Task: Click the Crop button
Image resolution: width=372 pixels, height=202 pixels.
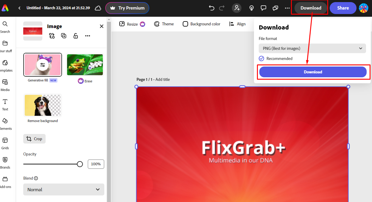Action: click(35, 139)
